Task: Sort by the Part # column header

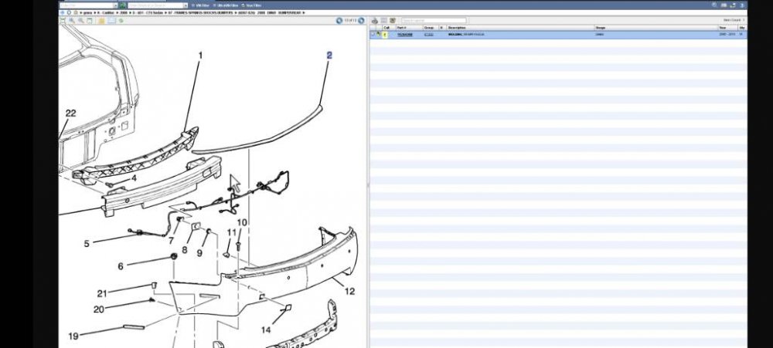Action: tap(402, 28)
